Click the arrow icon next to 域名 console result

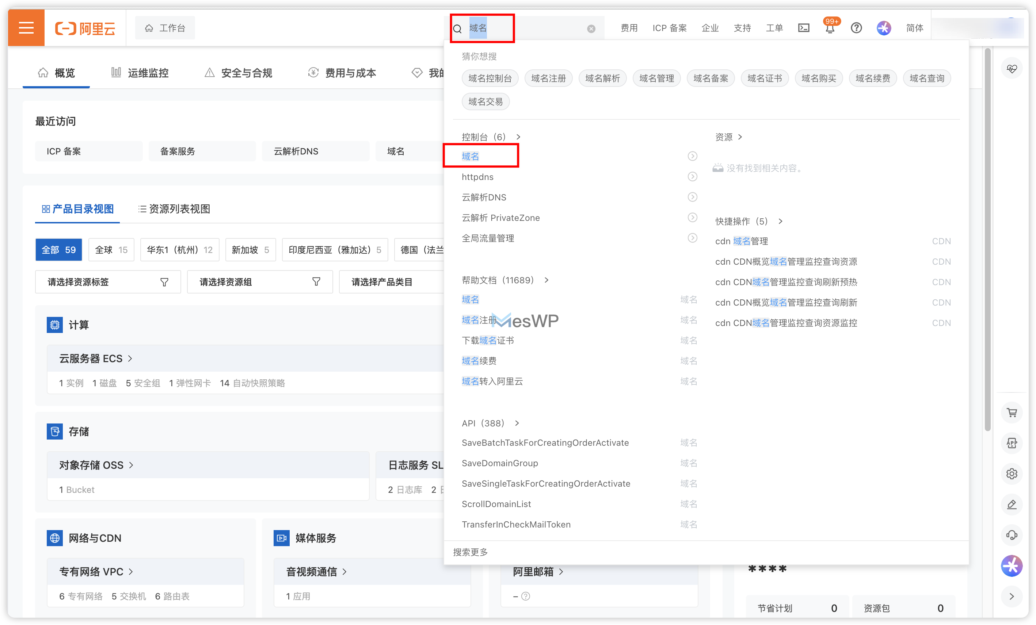click(x=692, y=156)
